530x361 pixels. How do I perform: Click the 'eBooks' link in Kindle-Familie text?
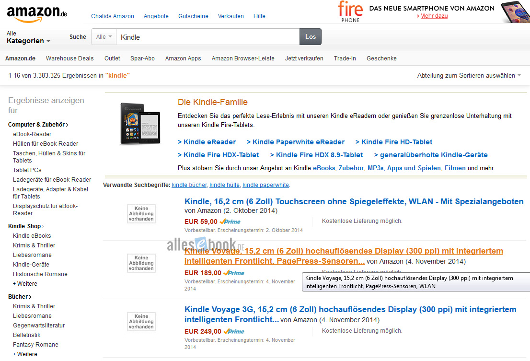(x=324, y=168)
